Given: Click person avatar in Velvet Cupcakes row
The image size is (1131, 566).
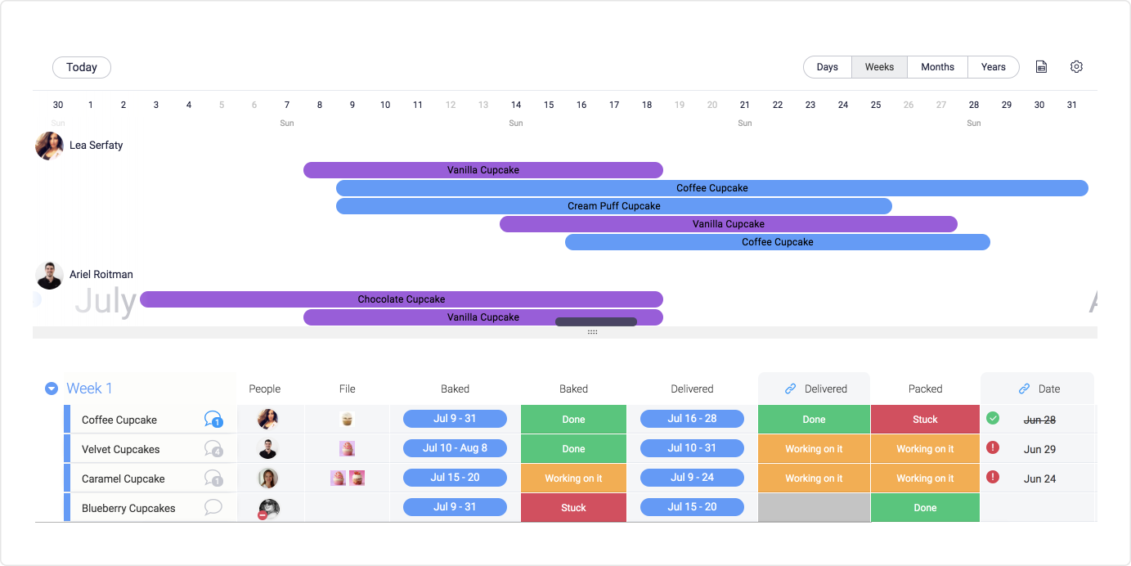Looking at the screenshot, I should (268, 449).
